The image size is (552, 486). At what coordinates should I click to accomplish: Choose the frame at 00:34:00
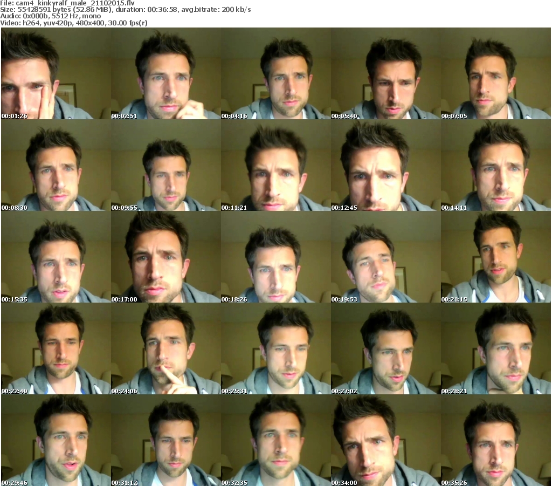click(x=386, y=440)
